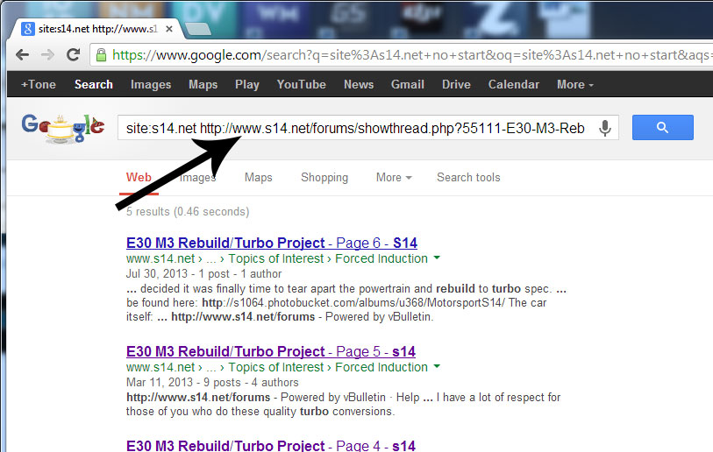Image resolution: width=713 pixels, height=452 pixels.
Task: Close the site:s14.net browser tab
Action: (x=169, y=29)
